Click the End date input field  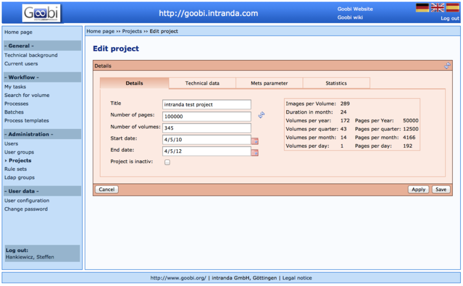pyautogui.click(x=207, y=151)
